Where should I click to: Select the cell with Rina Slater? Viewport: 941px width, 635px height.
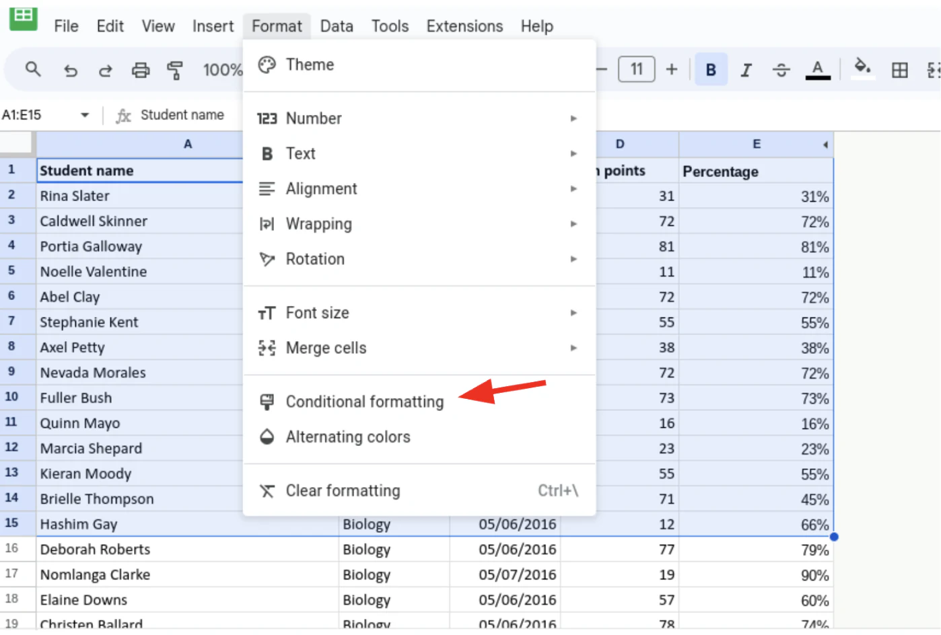pyautogui.click(x=140, y=196)
